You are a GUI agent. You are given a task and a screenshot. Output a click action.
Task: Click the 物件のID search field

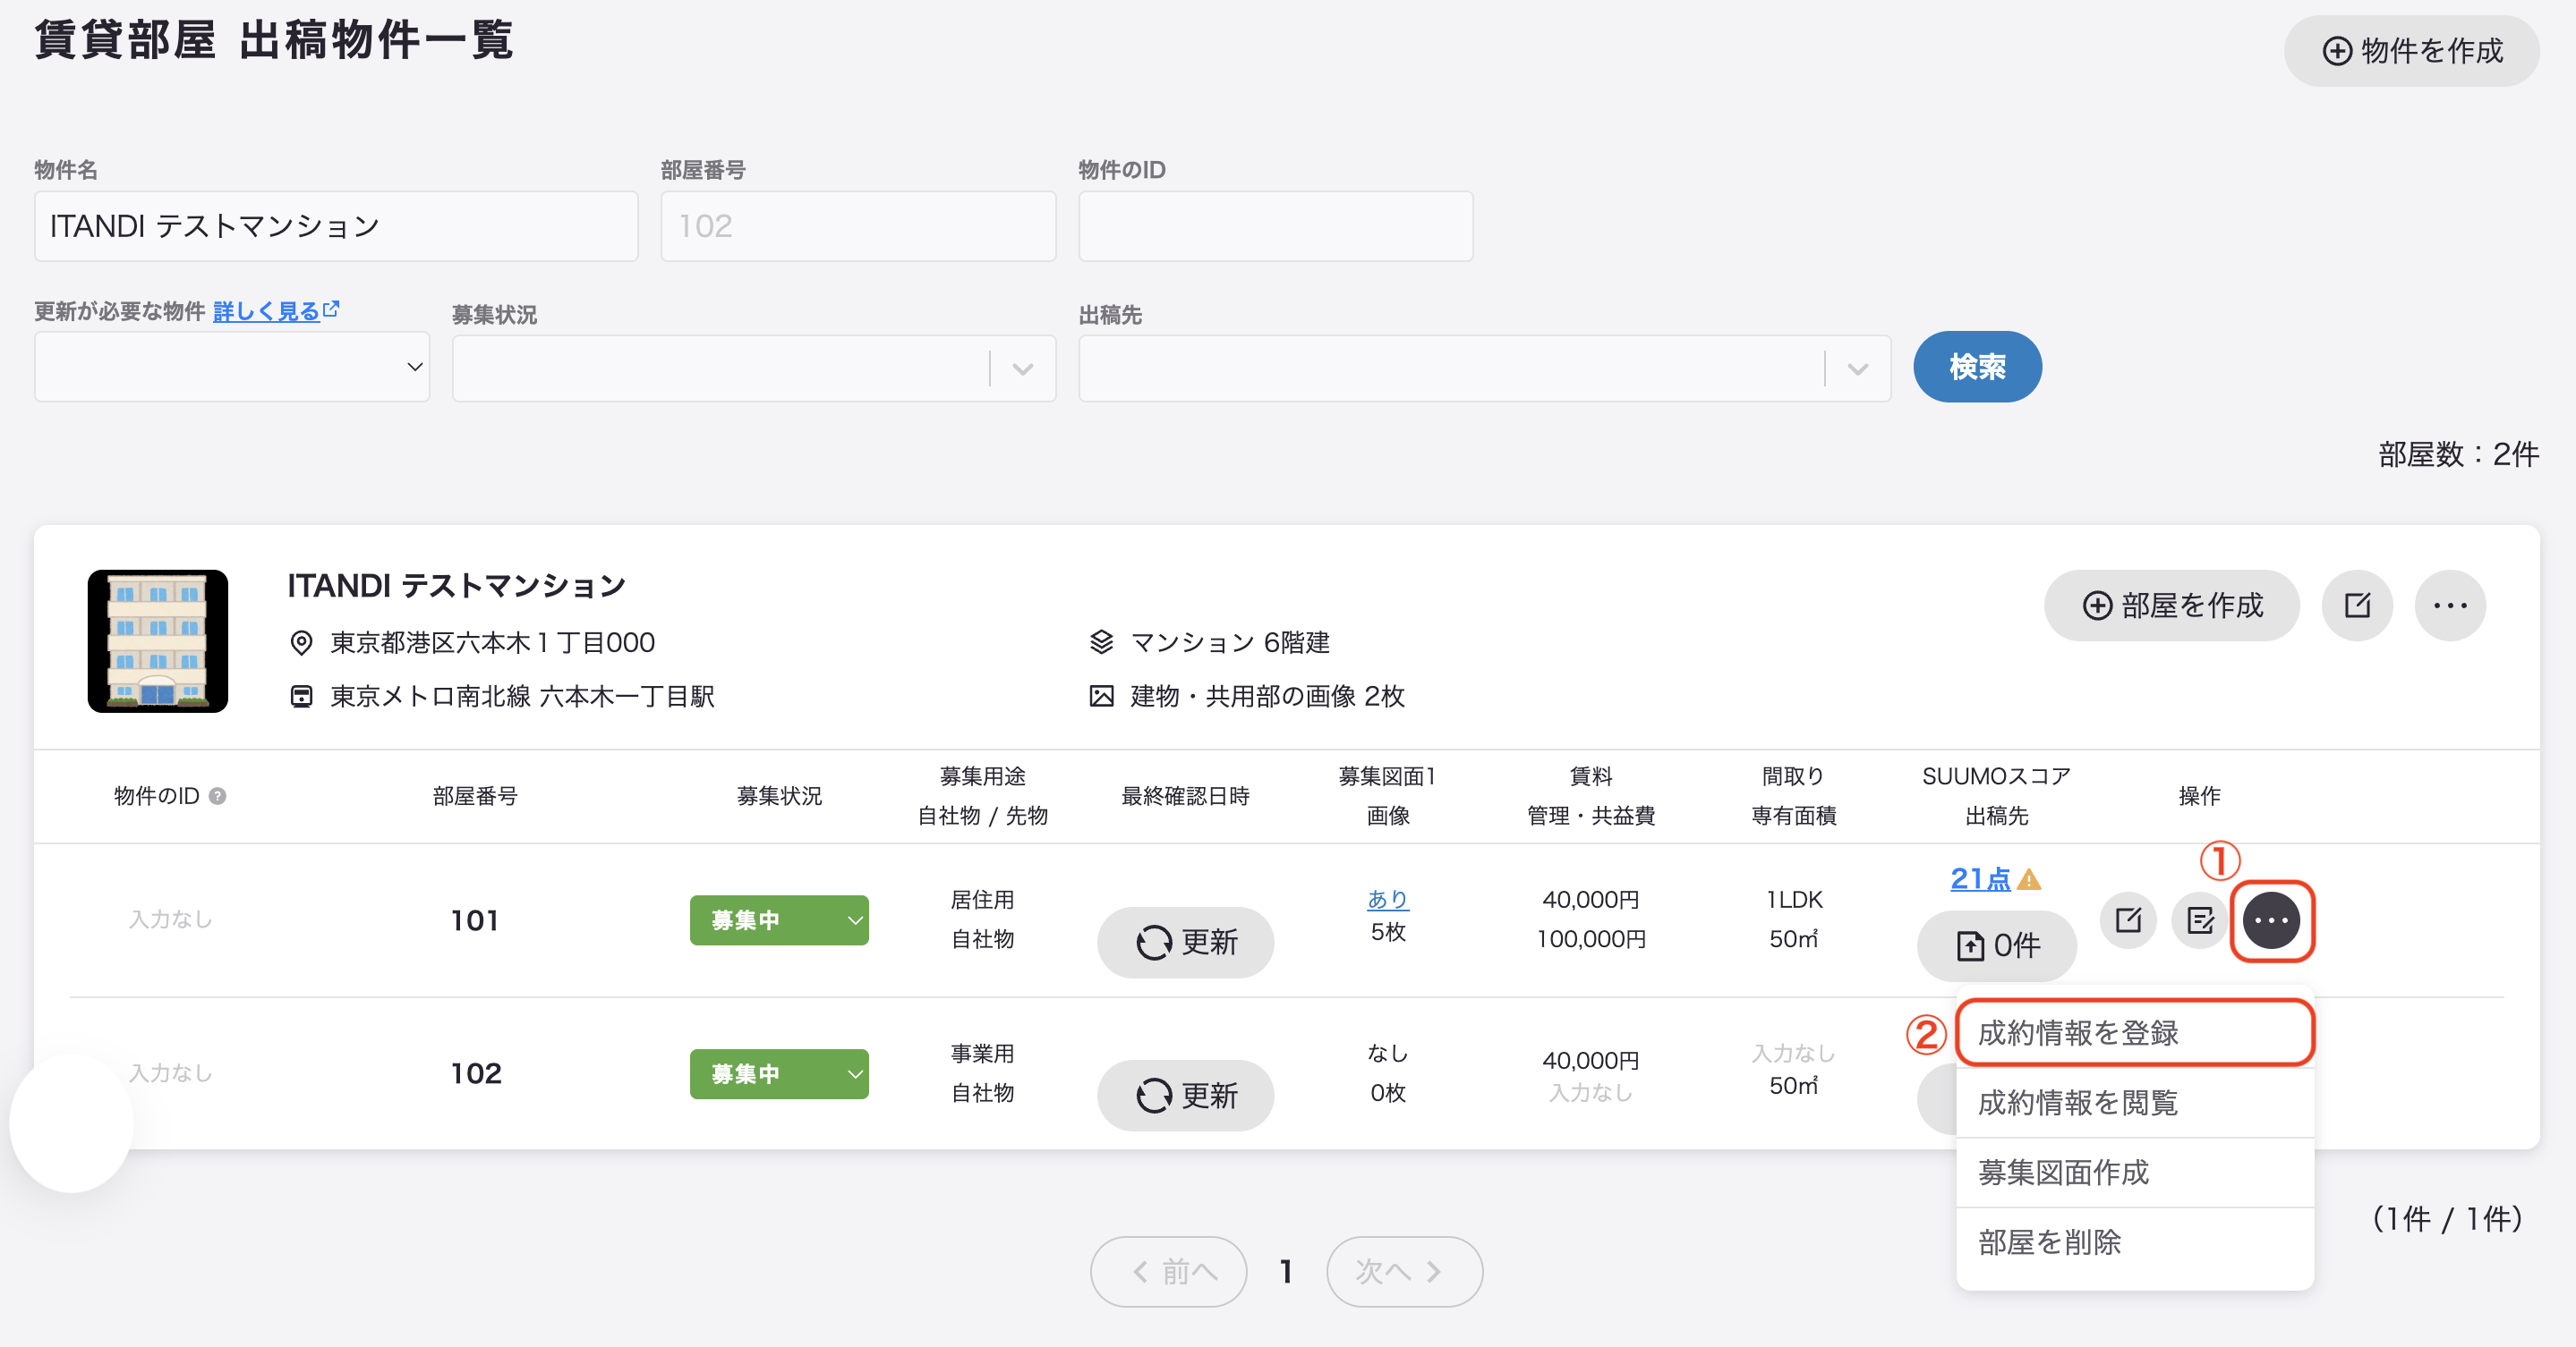pos(1275,227)
